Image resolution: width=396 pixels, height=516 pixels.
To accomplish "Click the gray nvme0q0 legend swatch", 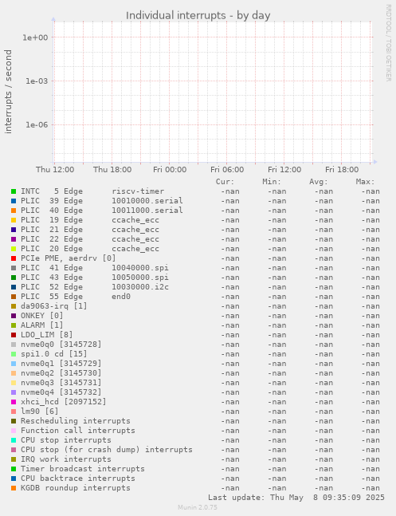I will coord(14,345).
